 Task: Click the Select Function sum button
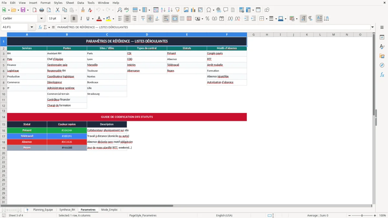(45, 27)
